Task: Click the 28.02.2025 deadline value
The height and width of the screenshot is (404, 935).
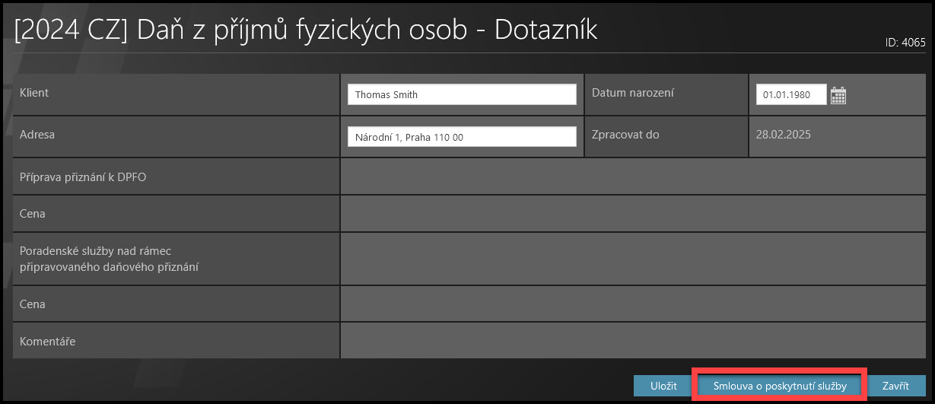Action: coord(783,135)
